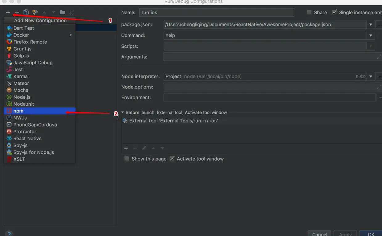
Task: Choose Mocha in the popup list
Action: point(39,90)
